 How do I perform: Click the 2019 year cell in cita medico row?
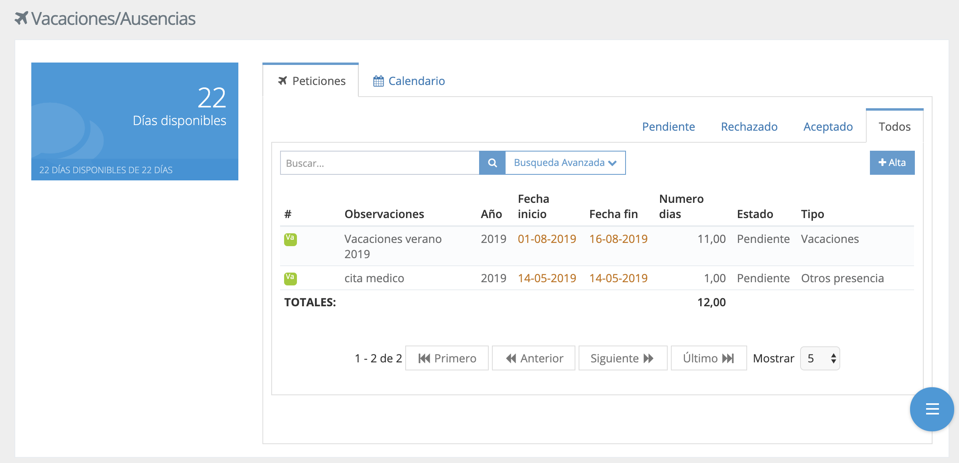point(494,279)
